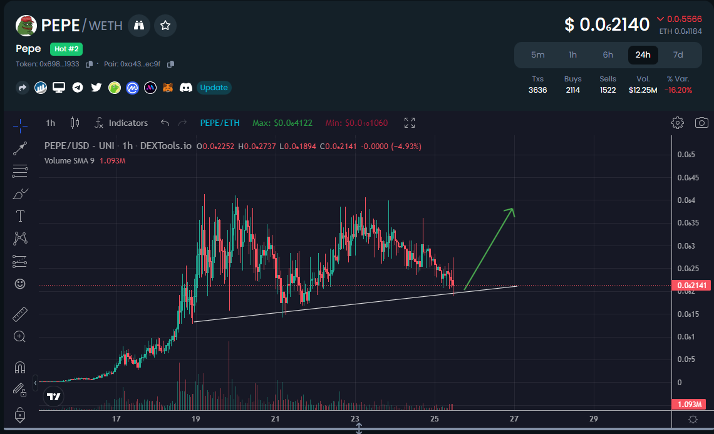Click the Min: $0.0₁₀1060 price label
This screenshot has height=434, width=714.
(x=356, y=123)
